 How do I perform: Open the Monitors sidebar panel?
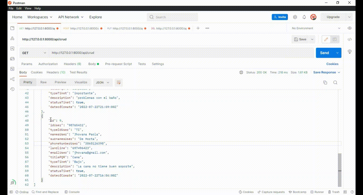pos(12,69)
